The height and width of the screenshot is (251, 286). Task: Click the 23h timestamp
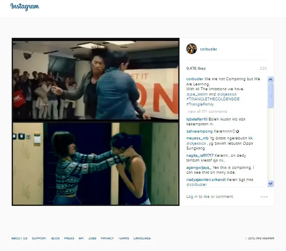tap(263, 68)
